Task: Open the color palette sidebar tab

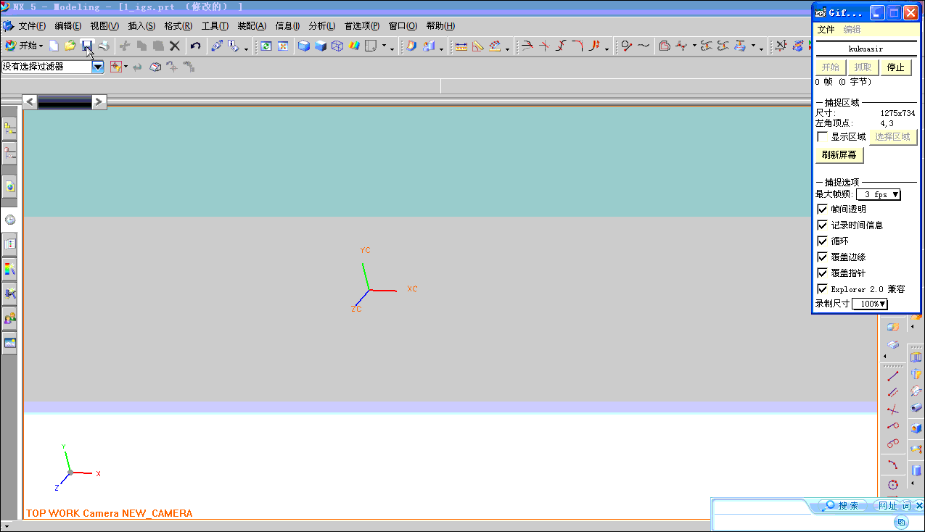Action: 9,270
